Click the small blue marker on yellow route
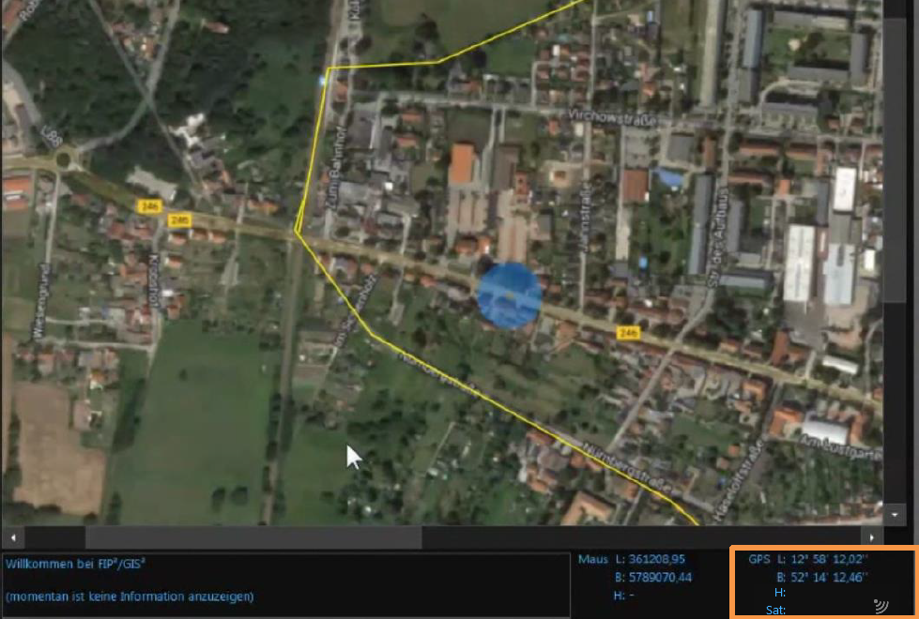 click(324, 82)
